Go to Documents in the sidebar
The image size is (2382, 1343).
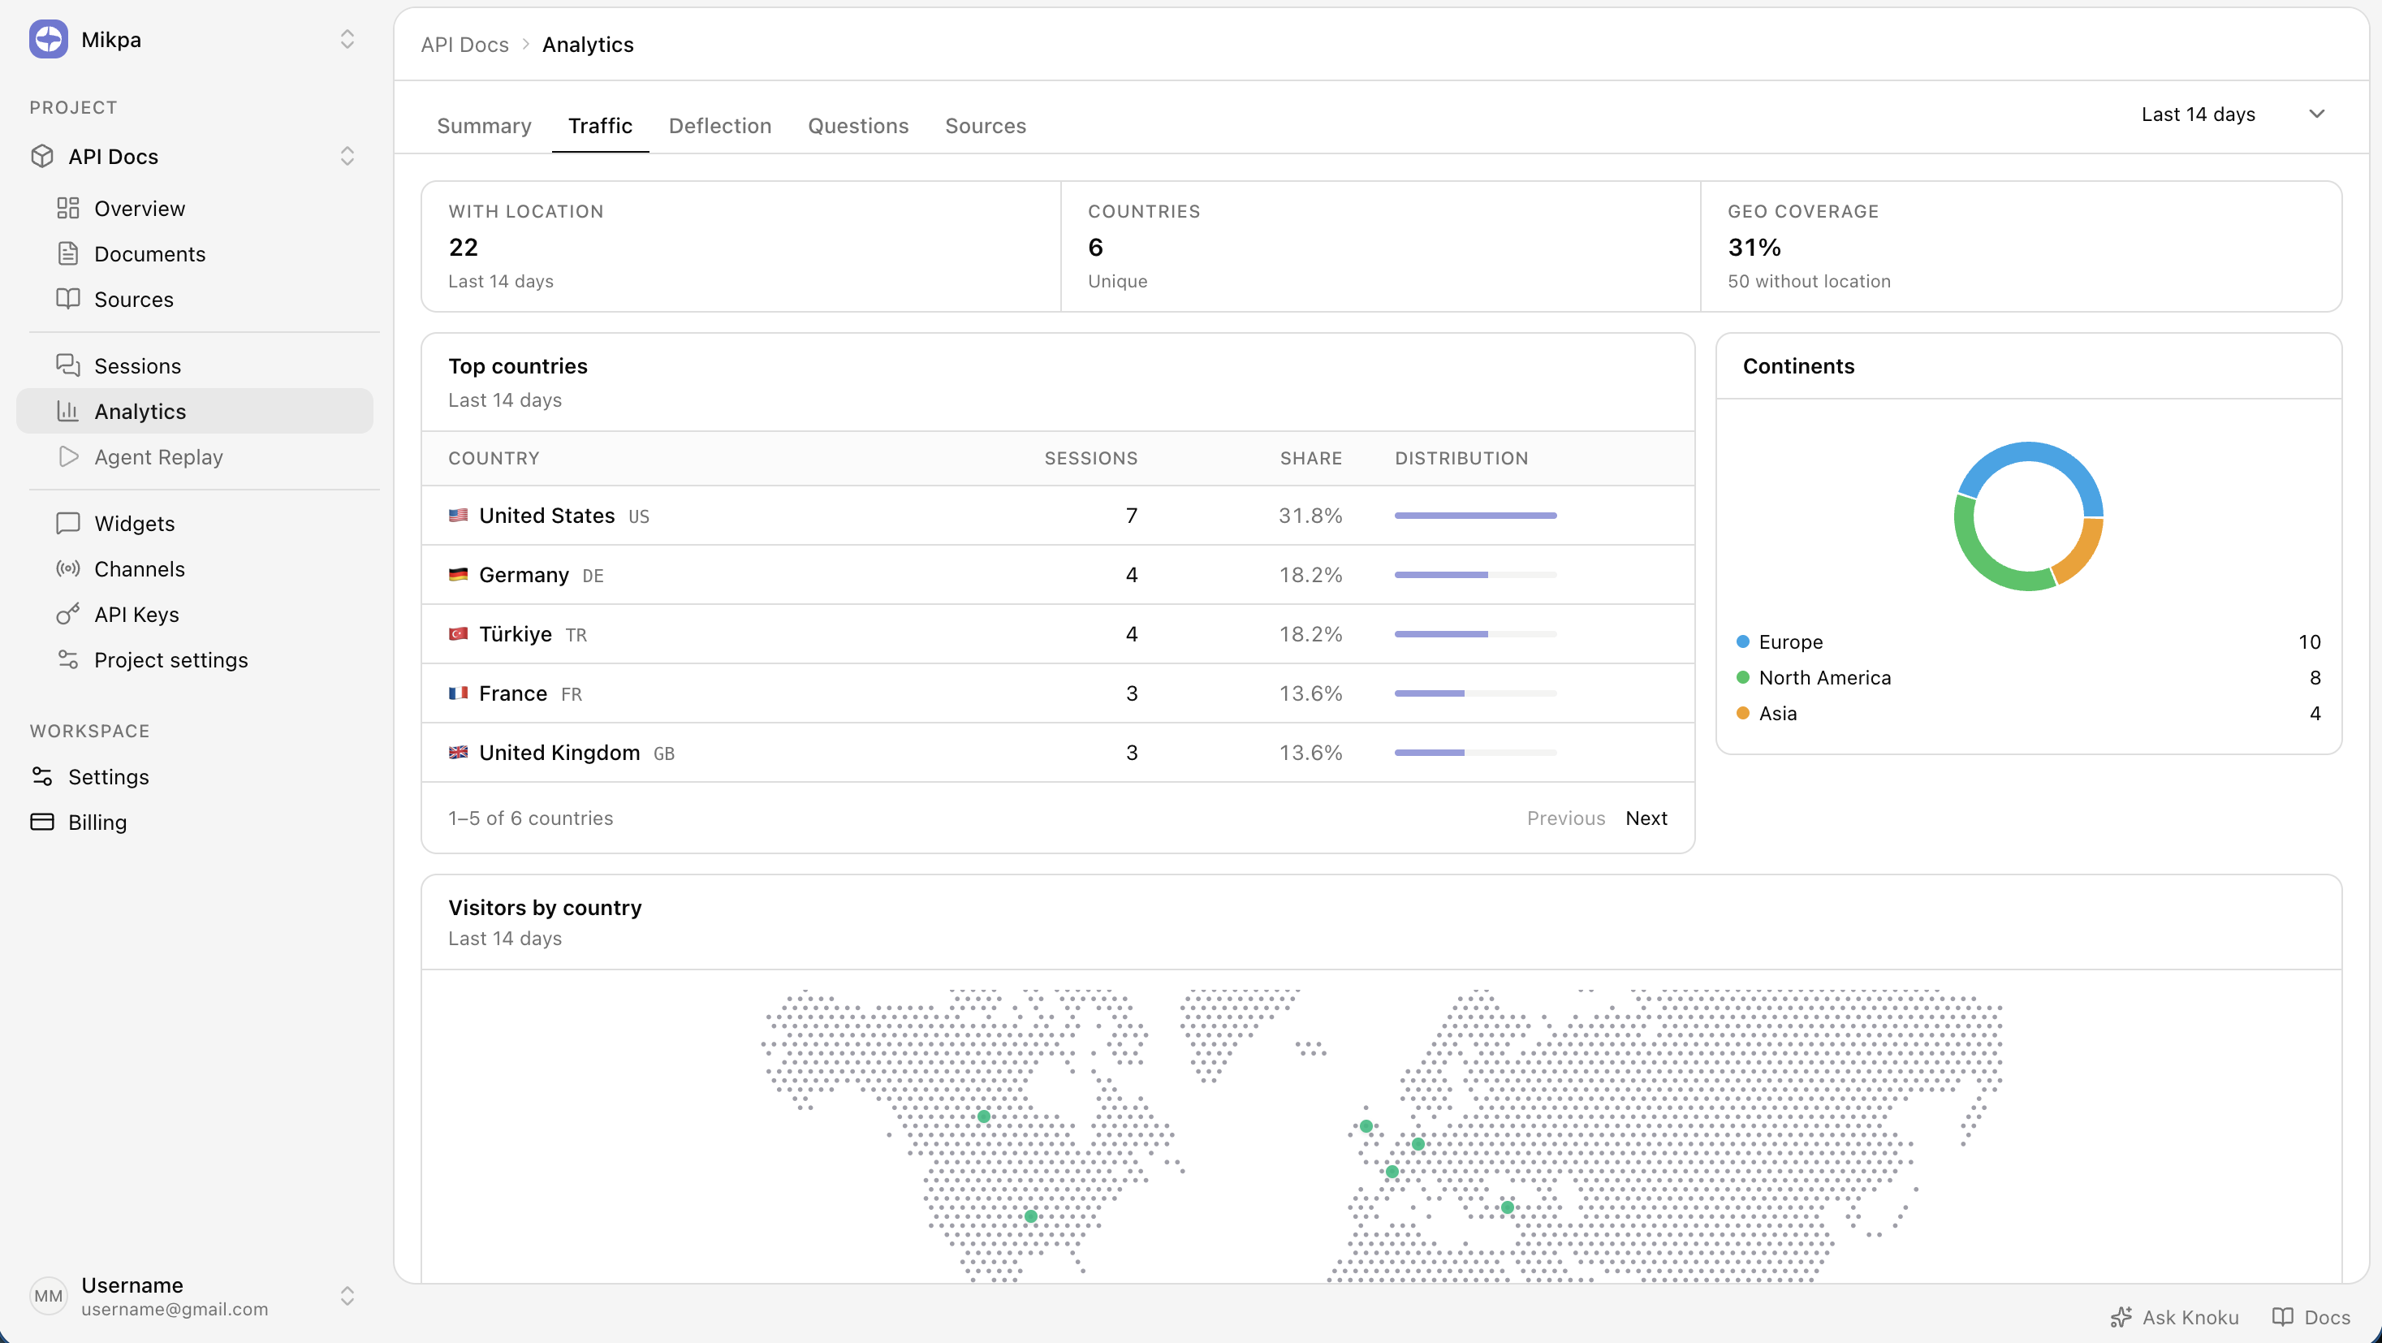(x=194, y=253)
